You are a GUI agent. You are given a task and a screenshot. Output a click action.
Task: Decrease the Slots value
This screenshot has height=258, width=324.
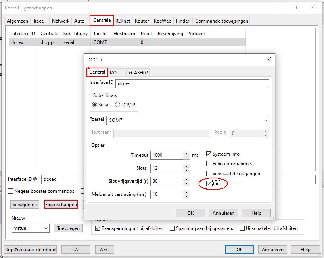tap(186, 170)
